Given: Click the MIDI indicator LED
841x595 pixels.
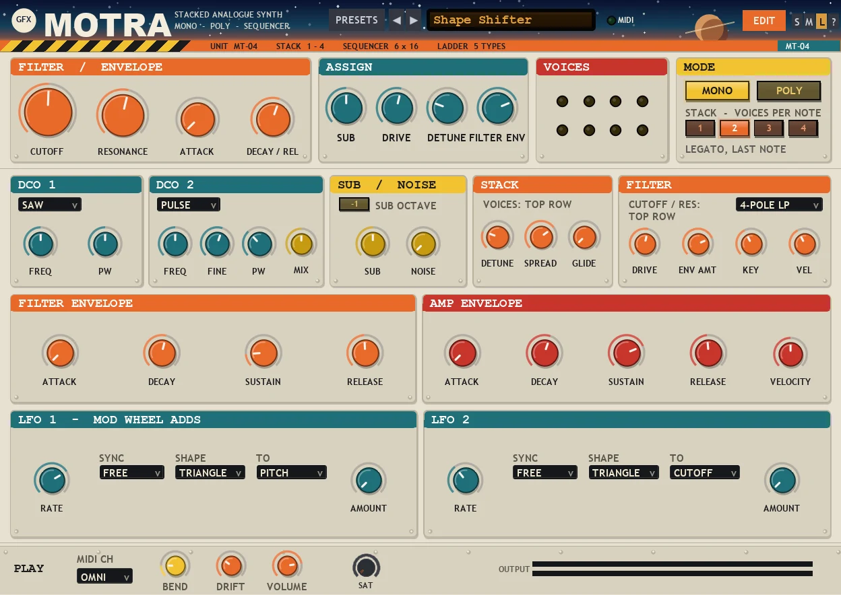Looking at the screenshot, I should coord(611,20).
